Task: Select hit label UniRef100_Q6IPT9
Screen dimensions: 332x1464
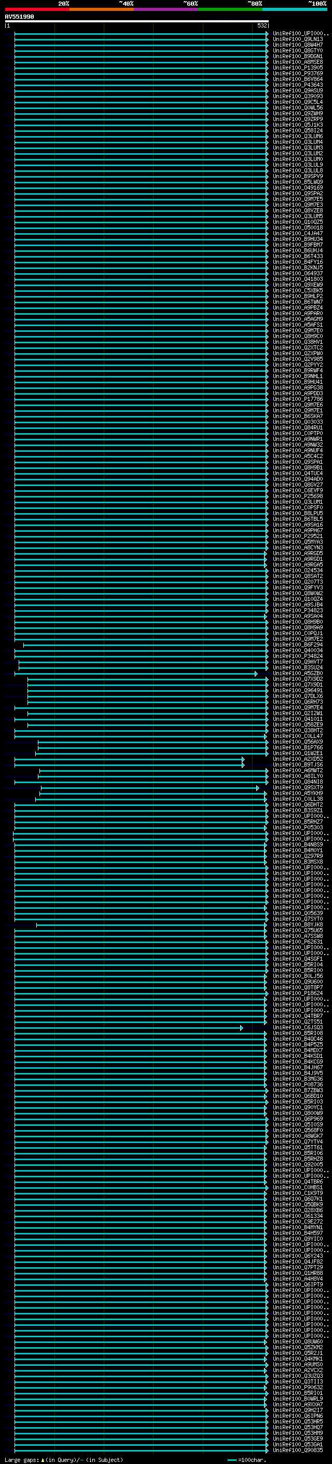Action: (x=298, y=1284)
